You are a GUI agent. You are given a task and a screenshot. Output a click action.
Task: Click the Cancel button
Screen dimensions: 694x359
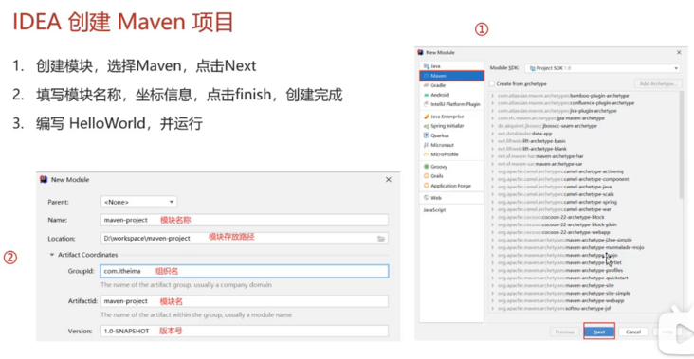633,332
